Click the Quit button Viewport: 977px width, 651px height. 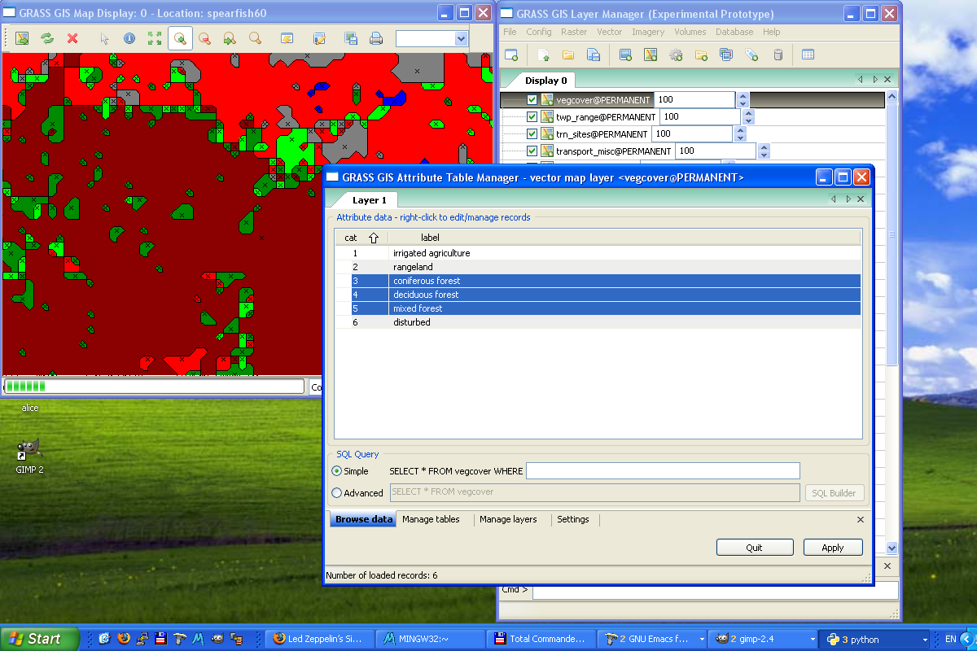click(x=754, y=548)
